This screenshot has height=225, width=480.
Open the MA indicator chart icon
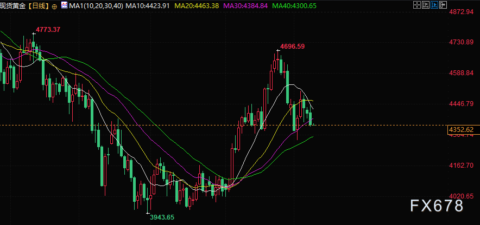[64, 5]
